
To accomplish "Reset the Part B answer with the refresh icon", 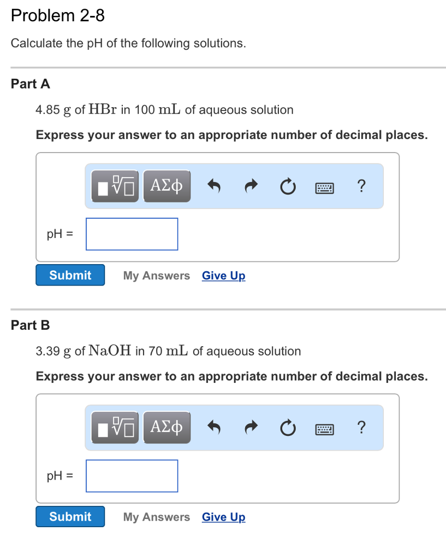I will coord(287,428).
